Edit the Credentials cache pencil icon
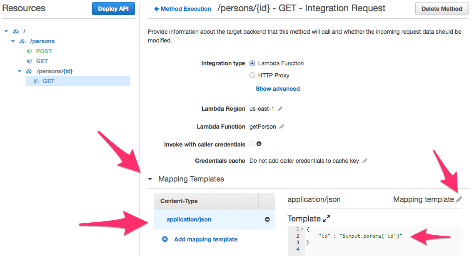Viewport: 474px width, 256px height. [365, 161]
